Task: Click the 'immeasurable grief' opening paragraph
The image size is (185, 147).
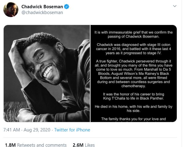Action: click(x=133, y=34)
